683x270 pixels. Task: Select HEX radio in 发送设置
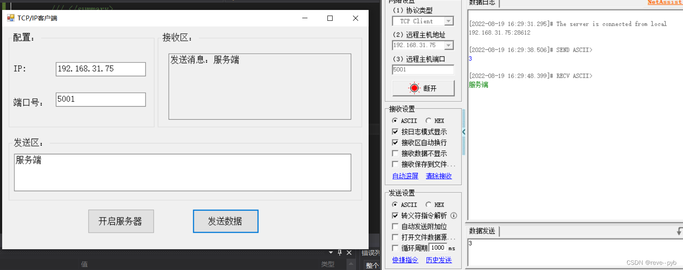point(428,205)
